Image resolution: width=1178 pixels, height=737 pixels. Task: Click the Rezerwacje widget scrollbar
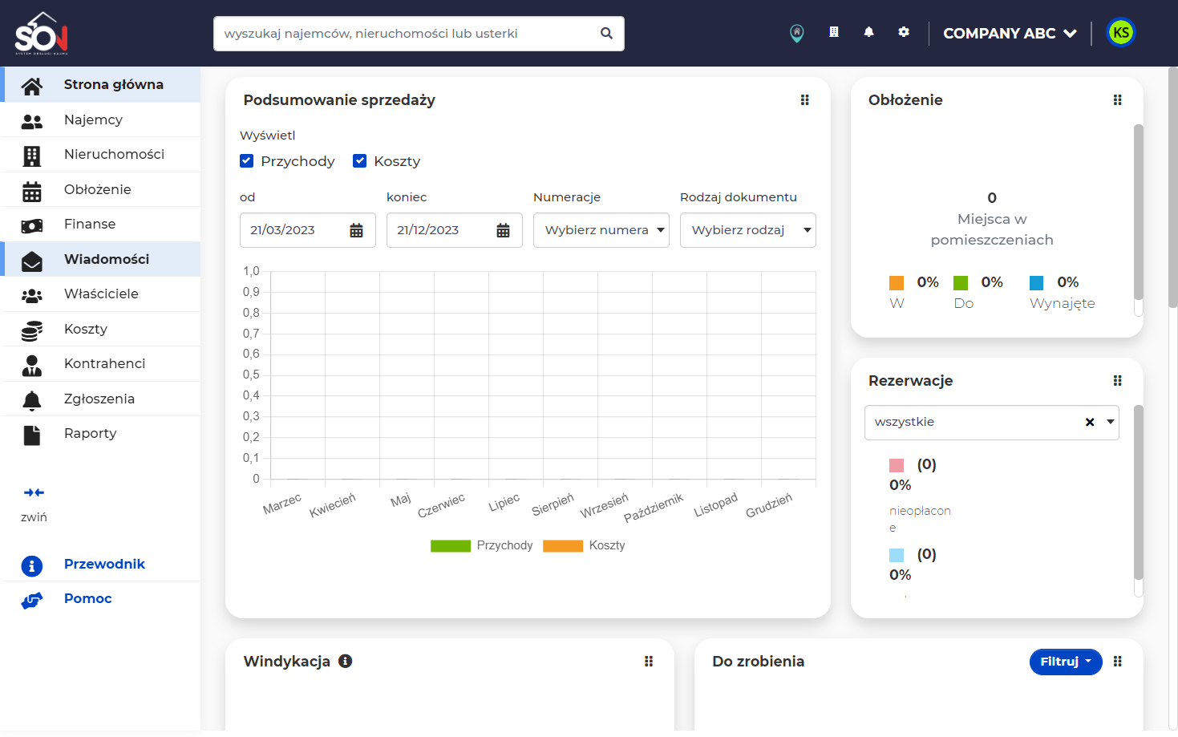coord(1139,492)
